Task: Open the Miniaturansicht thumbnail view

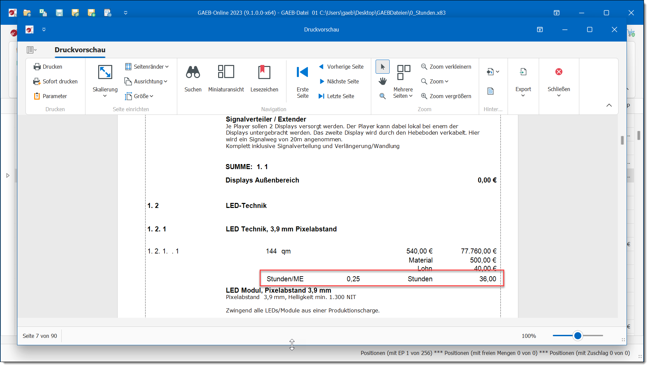Action: 226,72
